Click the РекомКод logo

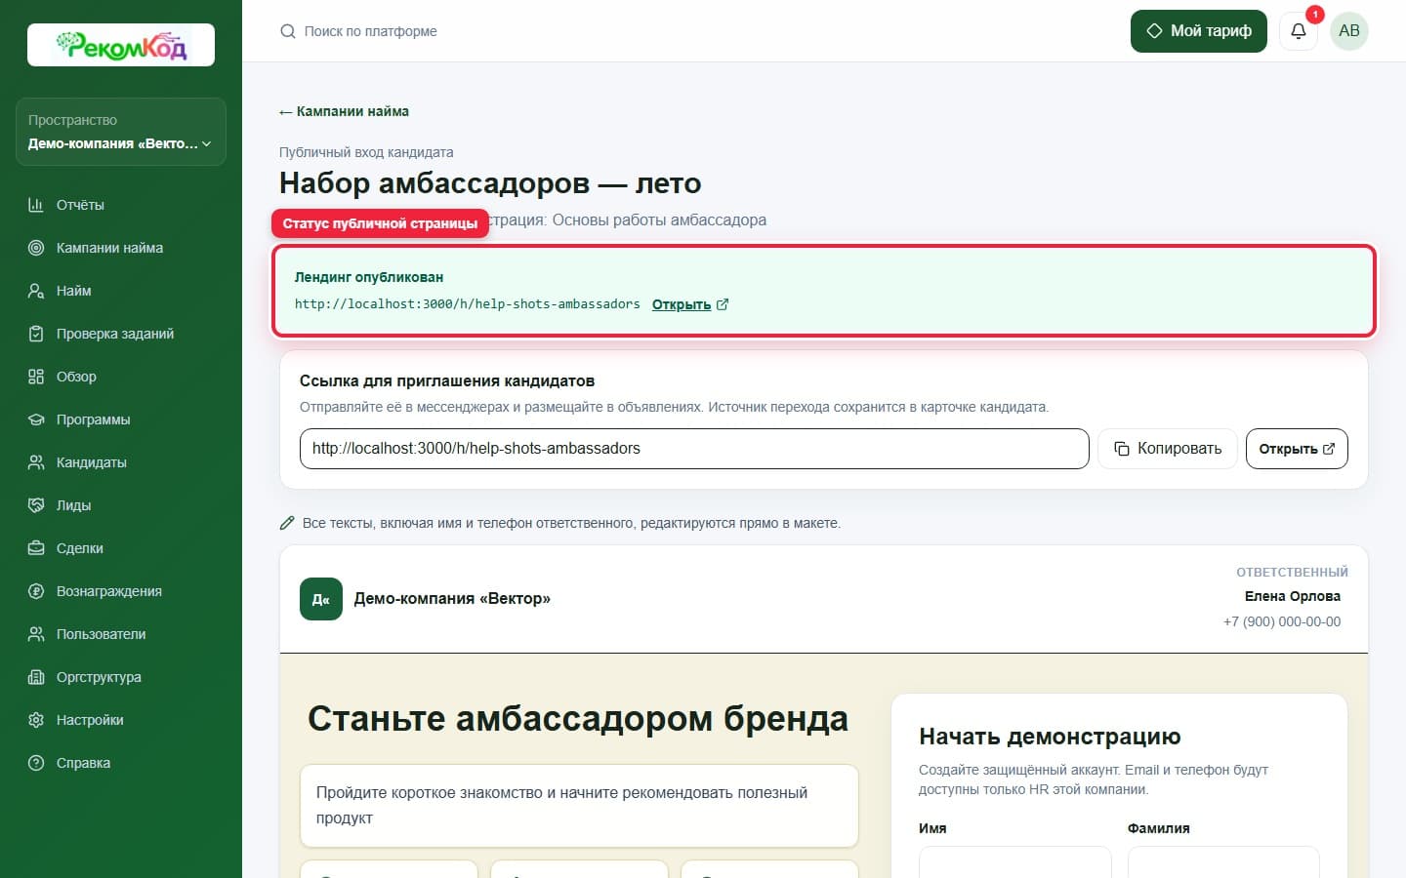pyautogui.click(x=121, y=45)
